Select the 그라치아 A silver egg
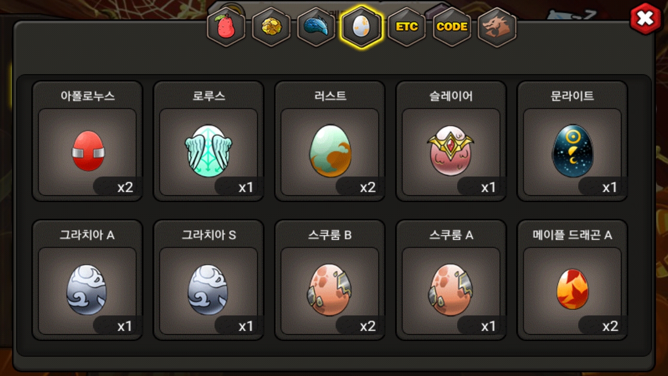 click(88, 280)
